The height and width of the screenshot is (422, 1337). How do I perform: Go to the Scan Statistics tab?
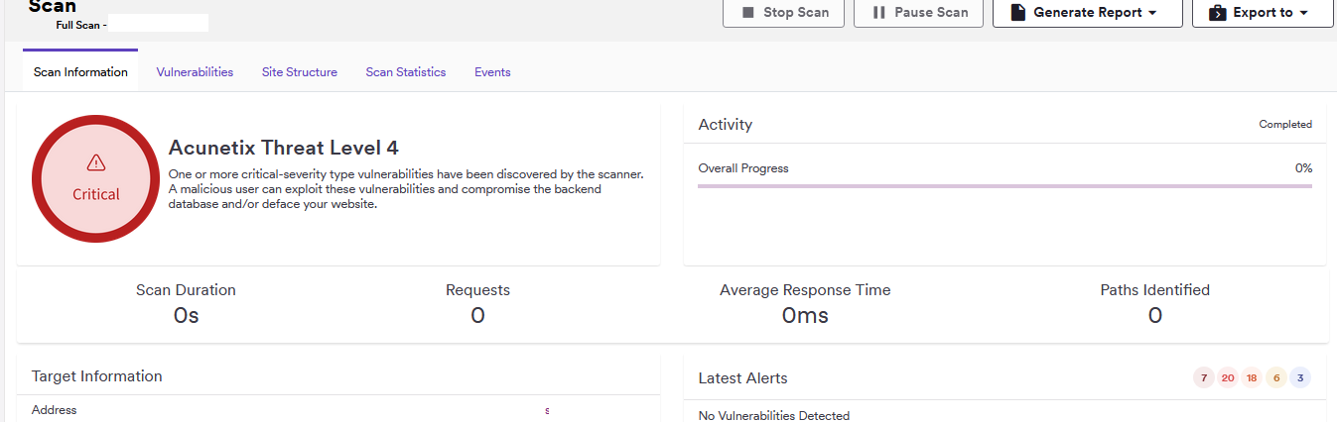click(x=406, y=71)
